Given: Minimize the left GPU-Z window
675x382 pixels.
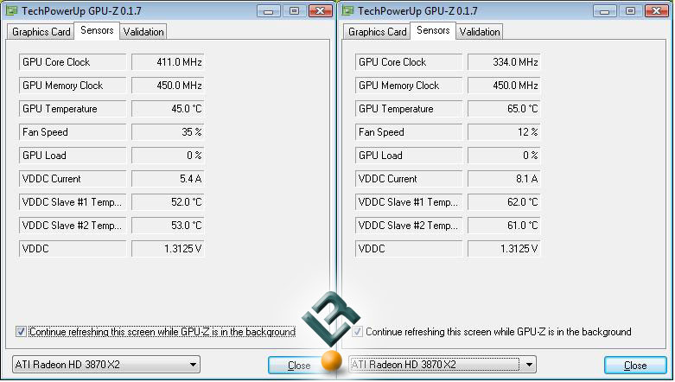Looking at the screenshot, I should pos(269,10).
